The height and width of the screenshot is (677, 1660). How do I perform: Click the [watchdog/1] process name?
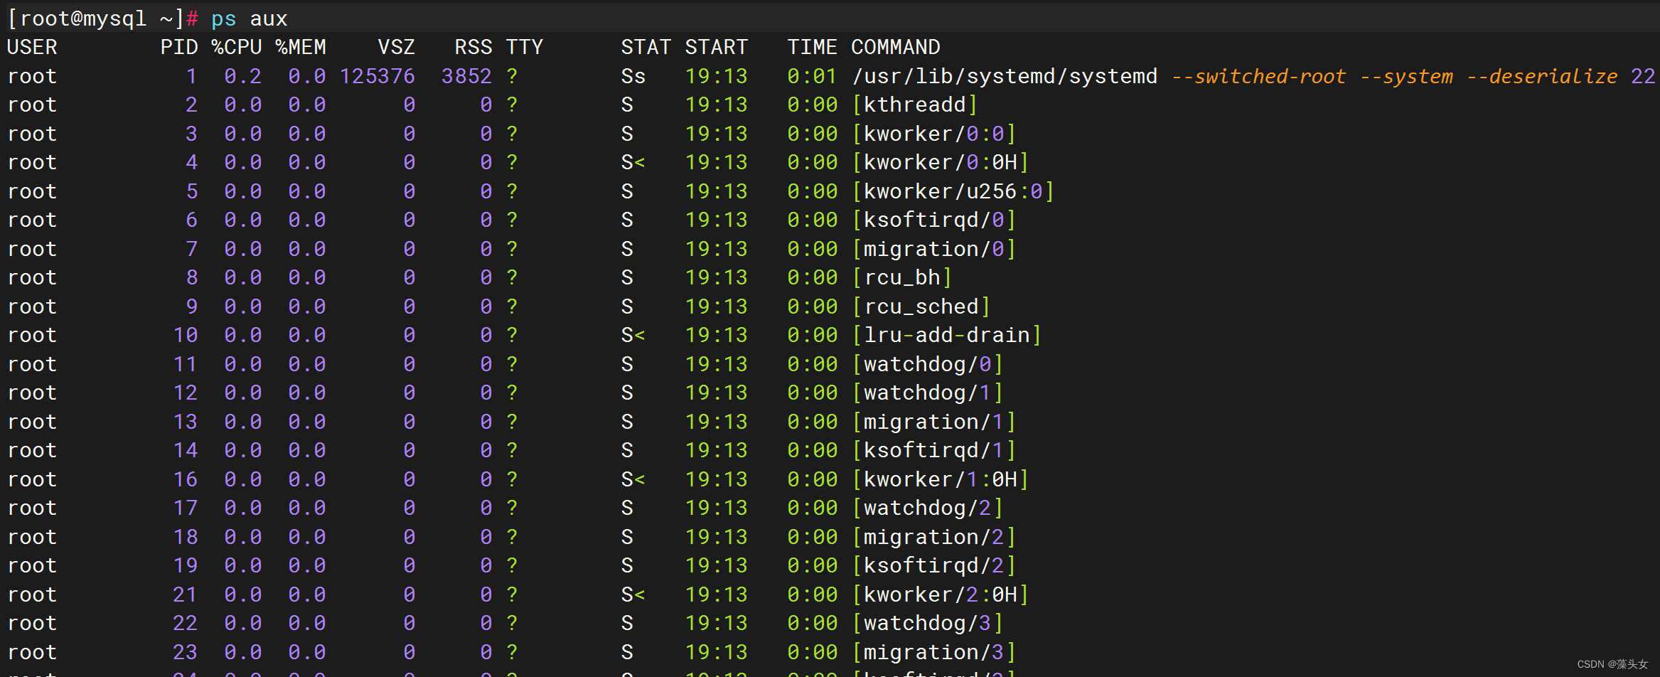(928, 393)
